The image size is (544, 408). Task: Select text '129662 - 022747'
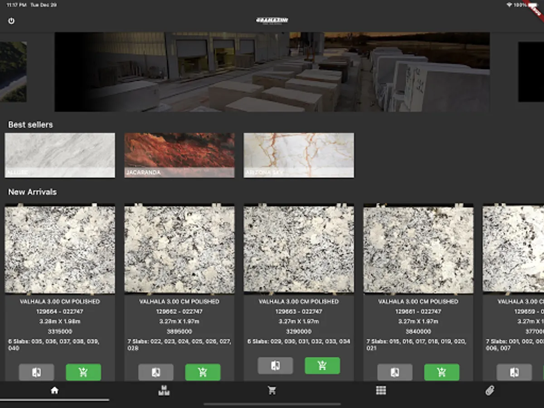180,311
